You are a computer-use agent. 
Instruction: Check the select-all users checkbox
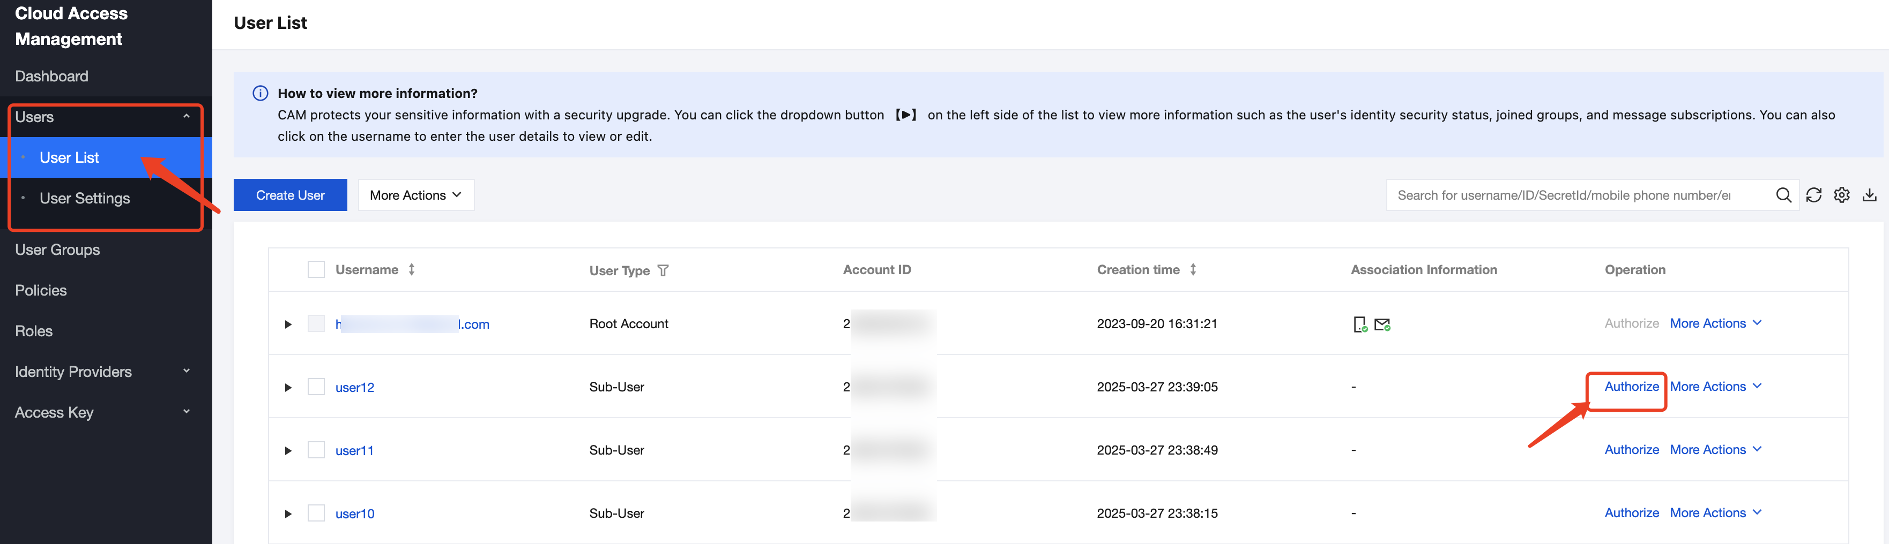pos(316,269)
